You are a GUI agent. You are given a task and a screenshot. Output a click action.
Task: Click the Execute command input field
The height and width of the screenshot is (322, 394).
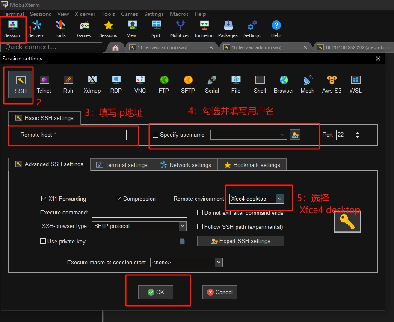click(139, 212)
